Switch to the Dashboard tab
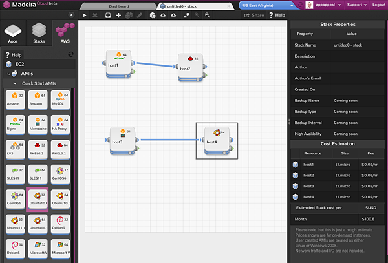Screen dimensions: 388x263 (x=118, y=6)
